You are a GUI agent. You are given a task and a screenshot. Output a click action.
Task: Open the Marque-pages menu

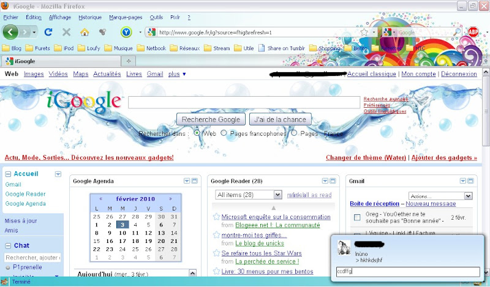pos(126,18)
